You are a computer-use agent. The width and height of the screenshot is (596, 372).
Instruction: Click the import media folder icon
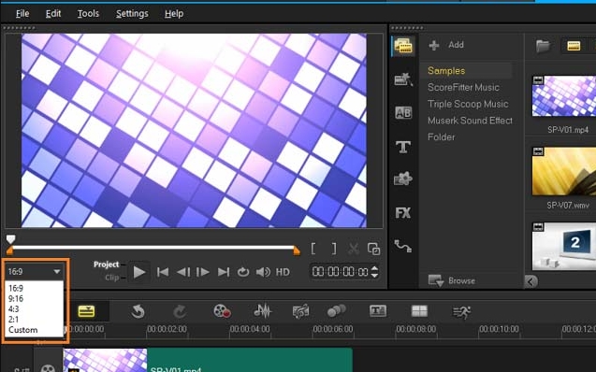[x=544, y=46]
